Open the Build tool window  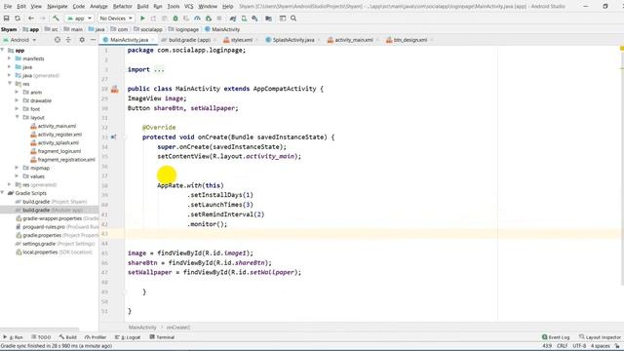(68, 337)
